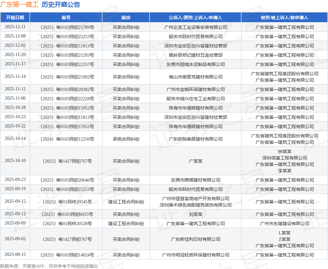This screenshot has width=328, height=269.
Task: Click the 公诉人/原告/上诉人/申请人 column header
Action: point(195,18)
